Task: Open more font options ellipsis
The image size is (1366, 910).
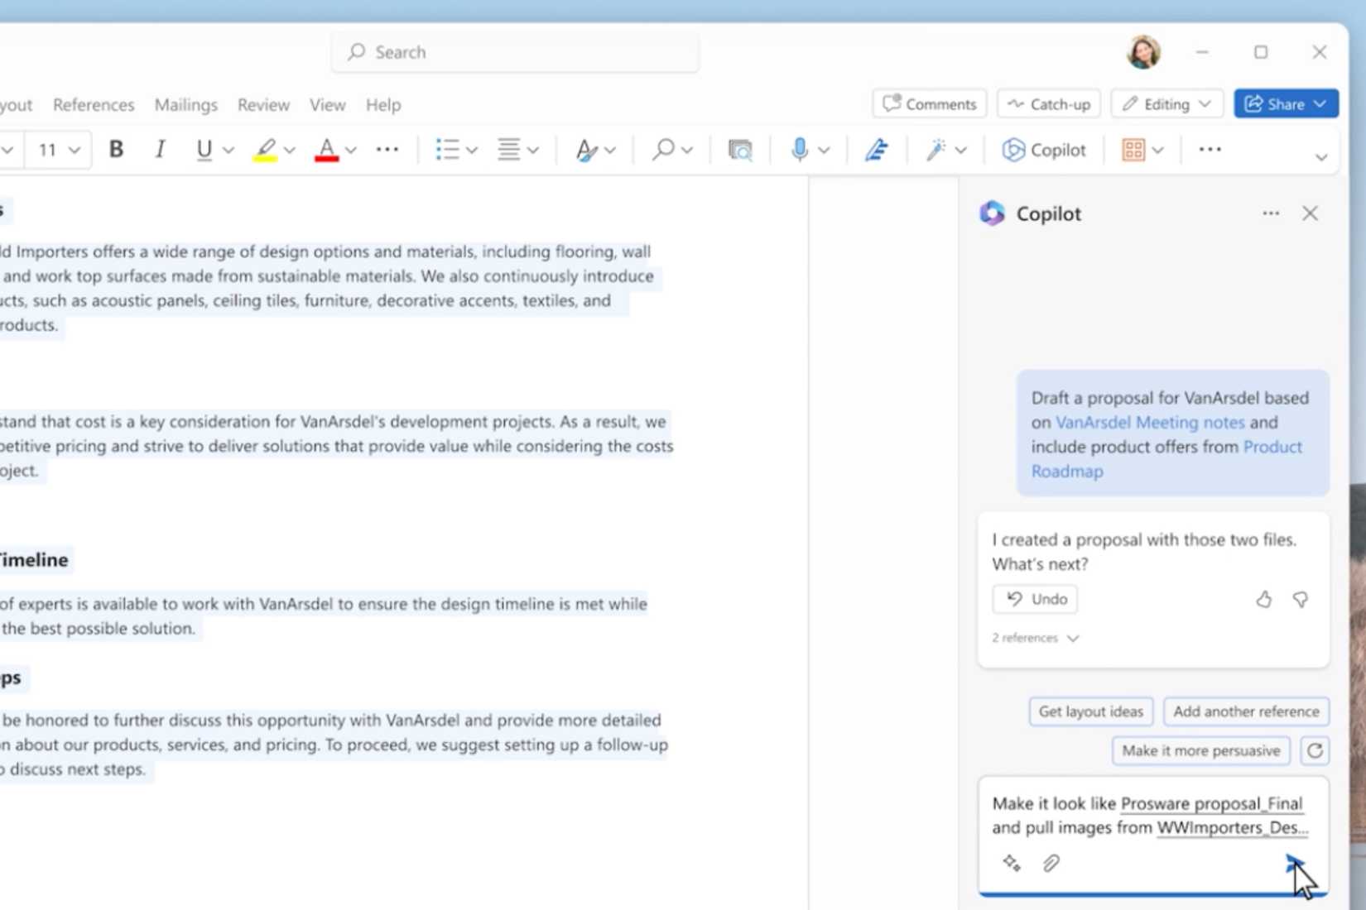Action: coord(387,150)
